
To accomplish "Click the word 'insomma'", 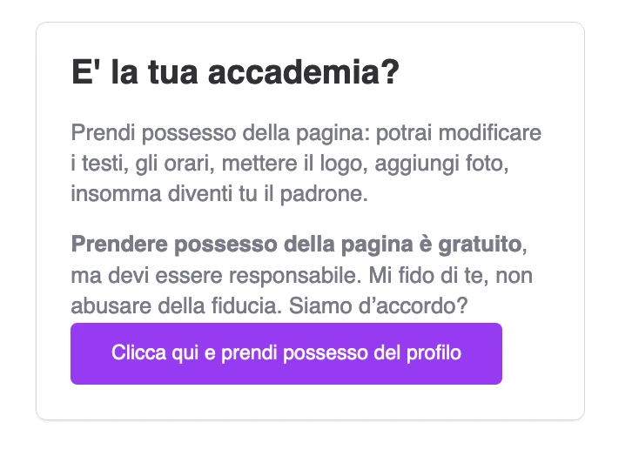I will point(116,194).
